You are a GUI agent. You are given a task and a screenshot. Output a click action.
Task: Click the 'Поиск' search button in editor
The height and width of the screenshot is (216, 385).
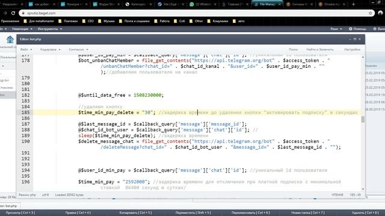293,49
